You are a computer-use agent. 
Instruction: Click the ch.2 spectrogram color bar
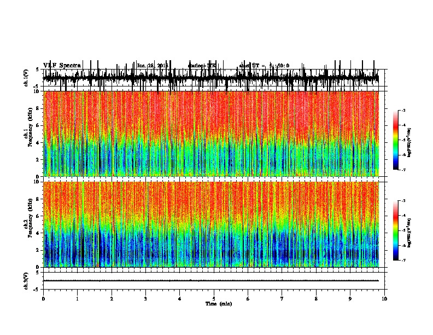click(x=395, y=230)
